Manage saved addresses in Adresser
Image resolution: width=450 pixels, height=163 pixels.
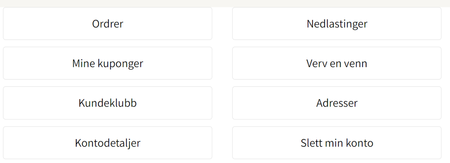[337, 103]
